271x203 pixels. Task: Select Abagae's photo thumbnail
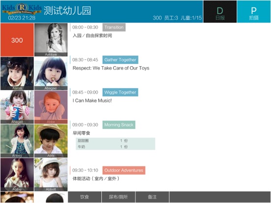coord(51,74)
